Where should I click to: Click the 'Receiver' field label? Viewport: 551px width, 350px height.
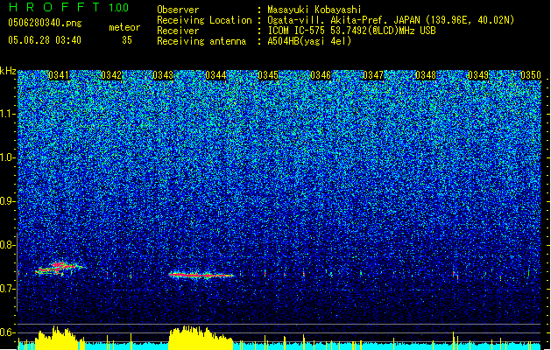(x=178, y=31)
